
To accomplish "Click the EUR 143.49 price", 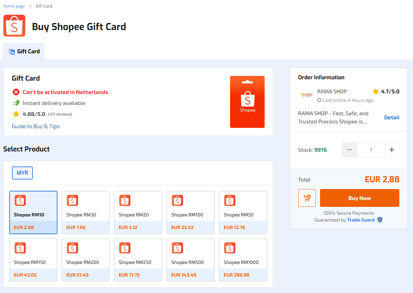I will coord(184,275).
